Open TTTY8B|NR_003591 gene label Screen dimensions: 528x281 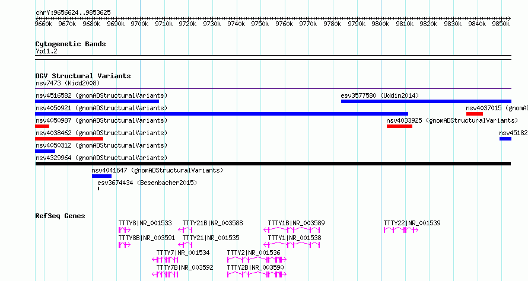[x=147, y=238]
